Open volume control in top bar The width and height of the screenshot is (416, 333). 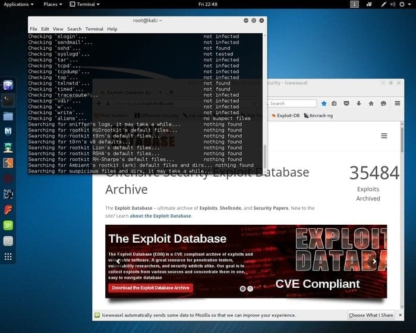point(393,4)
